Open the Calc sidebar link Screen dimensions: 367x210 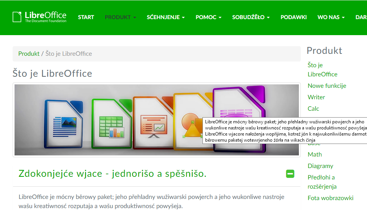(x=313, y=108)
